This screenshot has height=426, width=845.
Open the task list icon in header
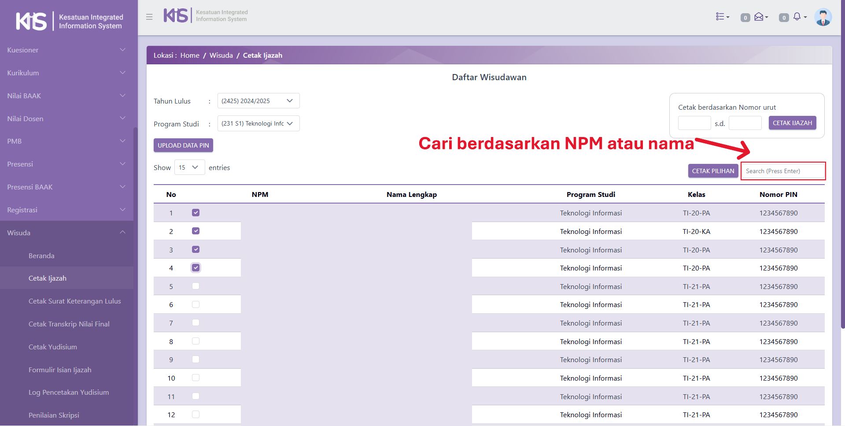pos(722,17)
